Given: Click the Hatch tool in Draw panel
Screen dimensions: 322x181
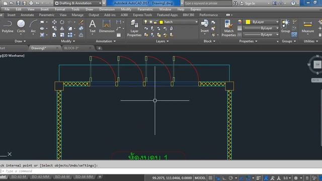Looking at the screenshot, I should 42,35.
